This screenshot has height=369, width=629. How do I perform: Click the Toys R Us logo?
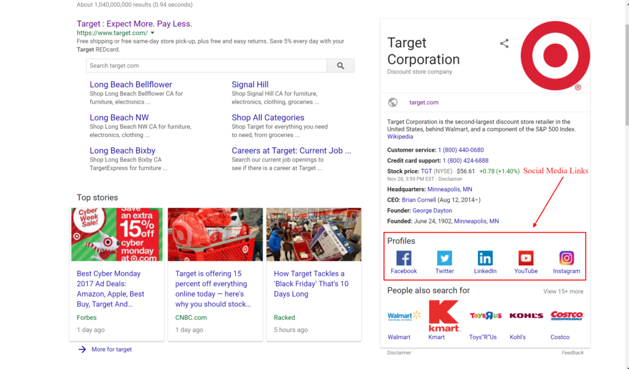click(x=485, y=316)
